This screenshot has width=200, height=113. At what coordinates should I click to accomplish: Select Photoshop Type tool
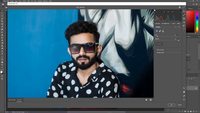[x=2, y=54]
